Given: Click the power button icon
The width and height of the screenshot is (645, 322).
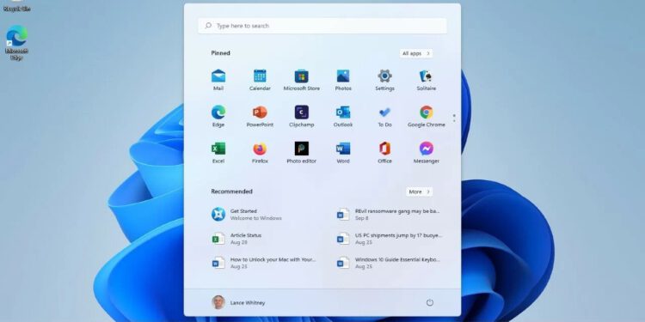Looking at the screenshot, I should pyautogui.click(x=429, y=303).
